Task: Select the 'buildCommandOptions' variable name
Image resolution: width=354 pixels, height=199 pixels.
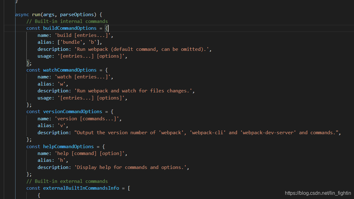Action: (70, 28)
